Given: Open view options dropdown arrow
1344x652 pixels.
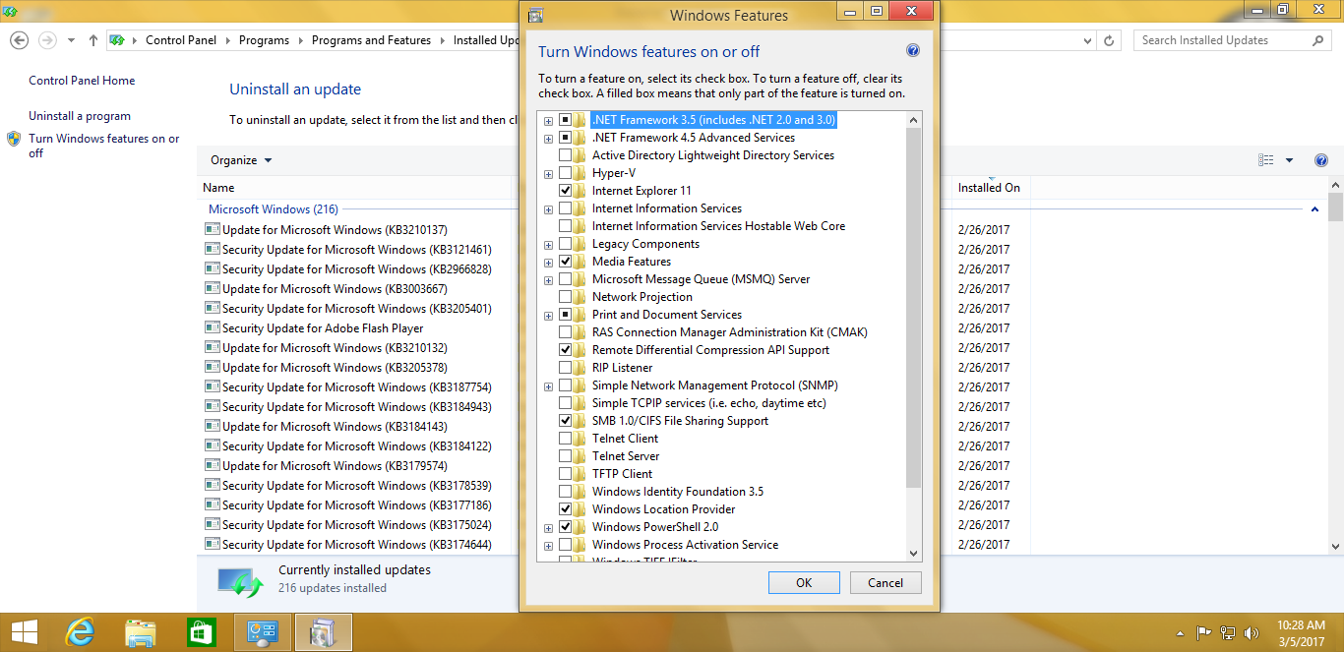Looking at the screenshot, I should (x=1289, y=160).
